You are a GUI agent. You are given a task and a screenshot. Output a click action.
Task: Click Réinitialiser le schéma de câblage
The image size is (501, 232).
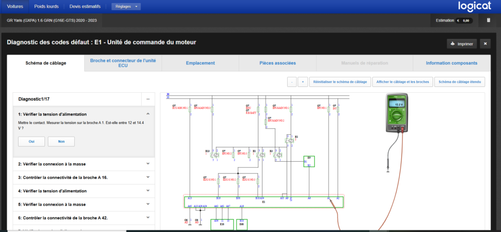point(341,82)
